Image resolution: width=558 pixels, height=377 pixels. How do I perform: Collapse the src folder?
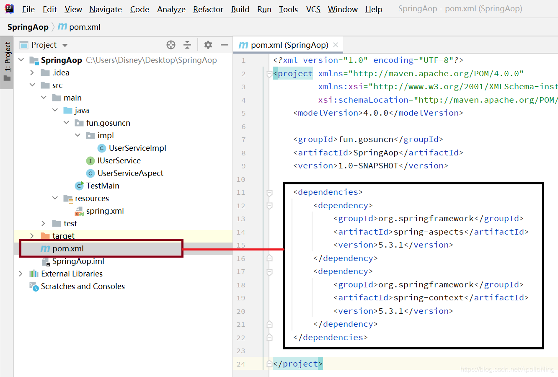click(x=32, y=85)
